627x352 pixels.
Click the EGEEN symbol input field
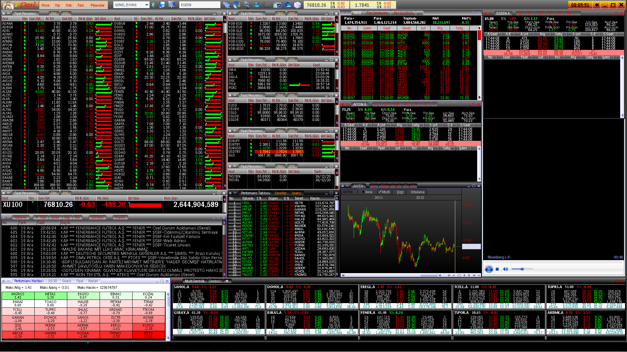click(x=200, y=5)
